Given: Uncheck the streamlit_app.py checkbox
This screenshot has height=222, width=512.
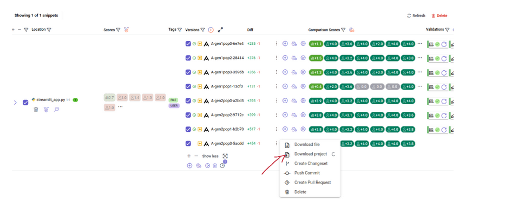Looking at the screenshot, I should click(25, 102).
